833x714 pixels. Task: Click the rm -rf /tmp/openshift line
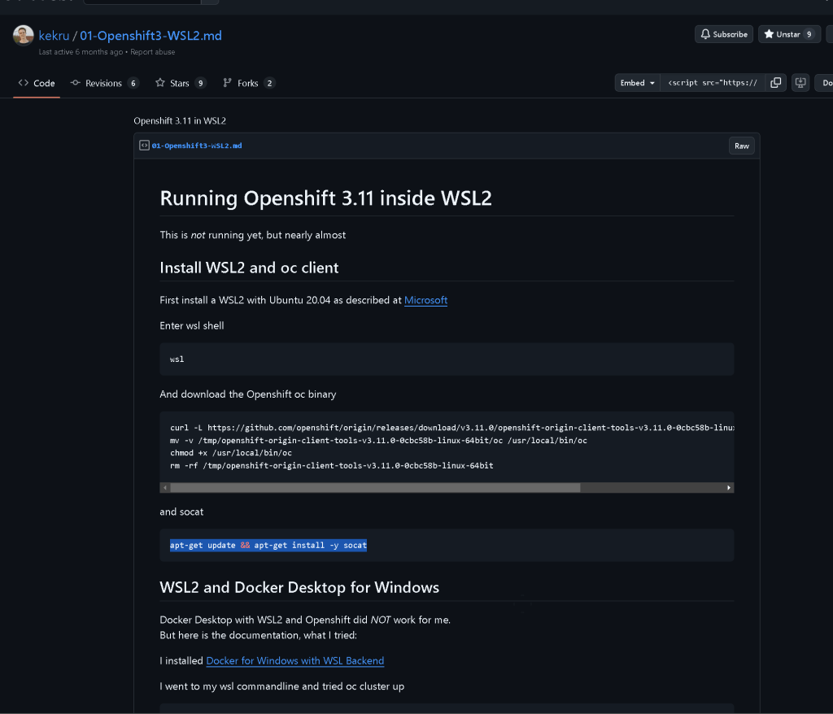pyautogui.click(x=332, y=466)
